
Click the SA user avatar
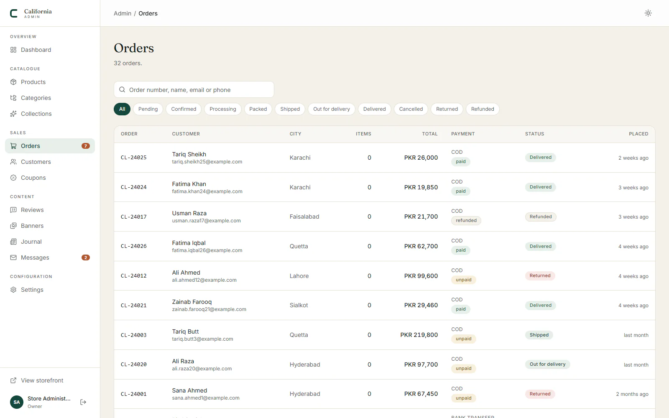coord(17,402)
